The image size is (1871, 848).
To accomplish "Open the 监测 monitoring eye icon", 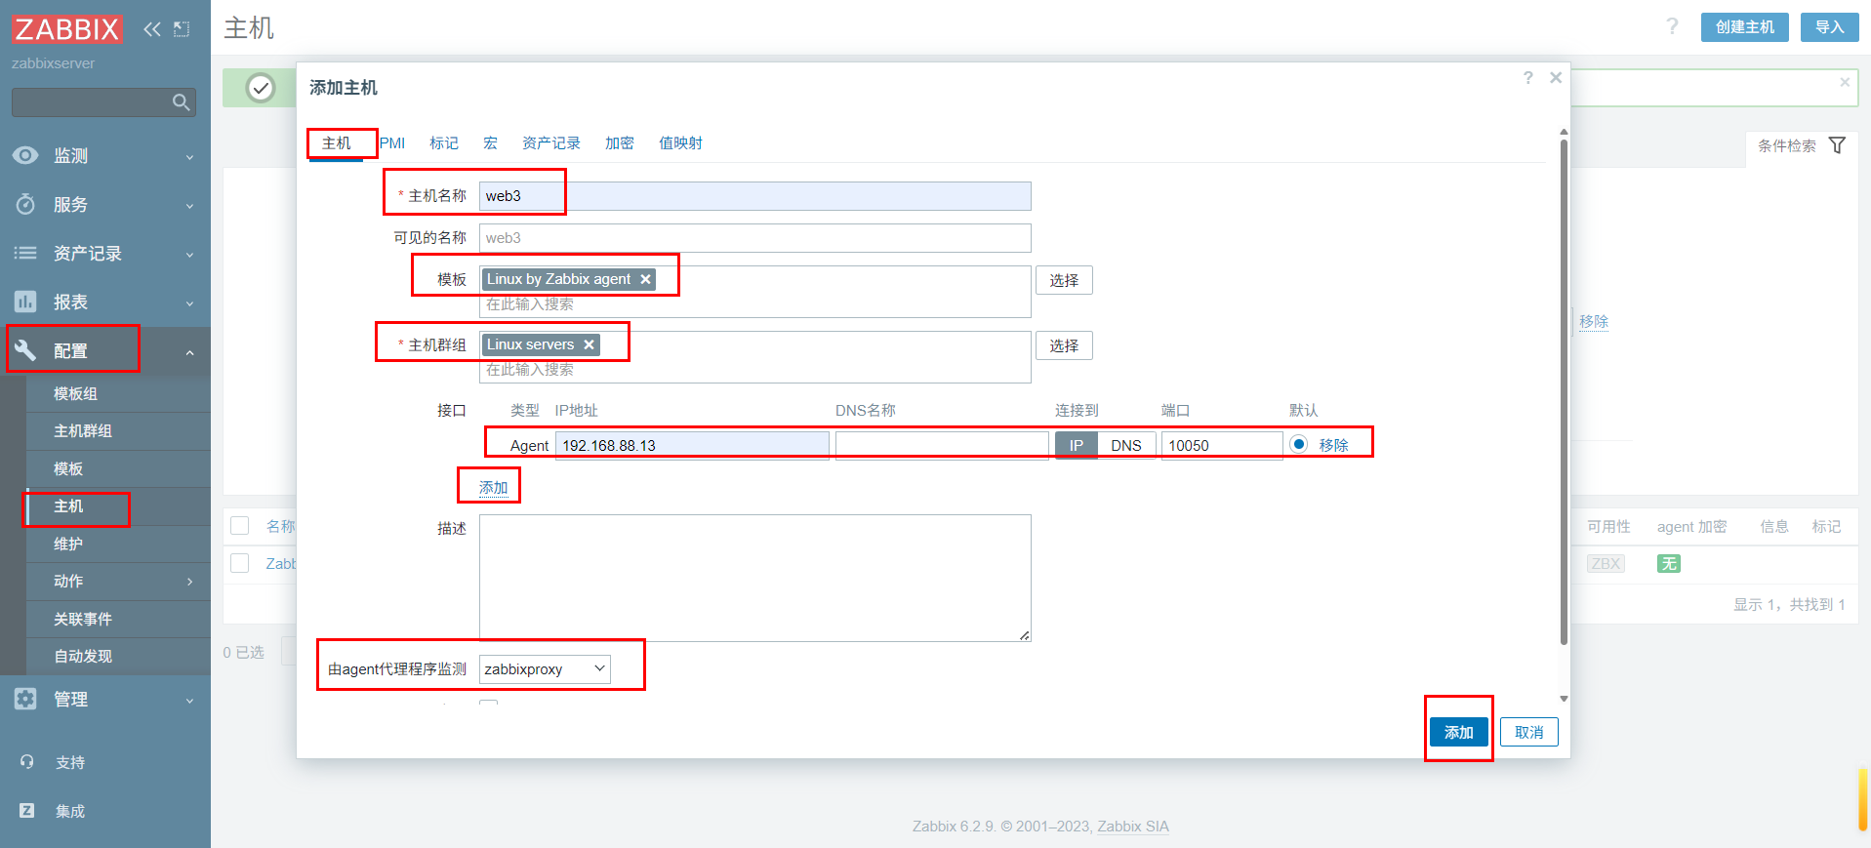I will tap(25, 155).
